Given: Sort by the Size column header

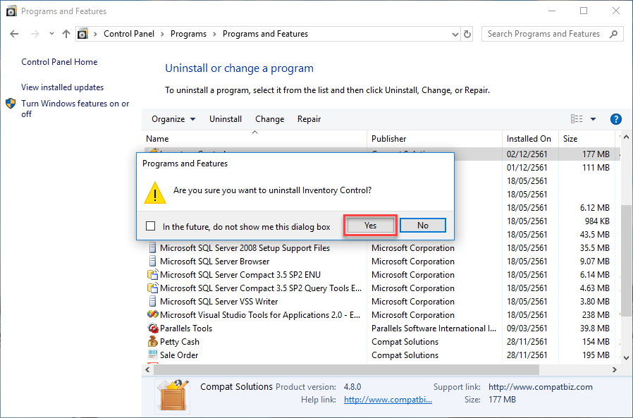Looking at the screenshot, I should (586, 139).
